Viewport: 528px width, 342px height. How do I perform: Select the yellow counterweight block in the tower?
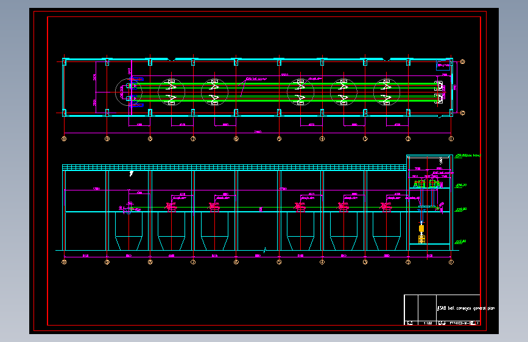tap(421, 229)
